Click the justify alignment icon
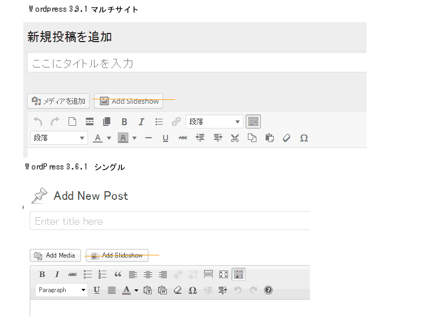 click(x=112, y=290)
